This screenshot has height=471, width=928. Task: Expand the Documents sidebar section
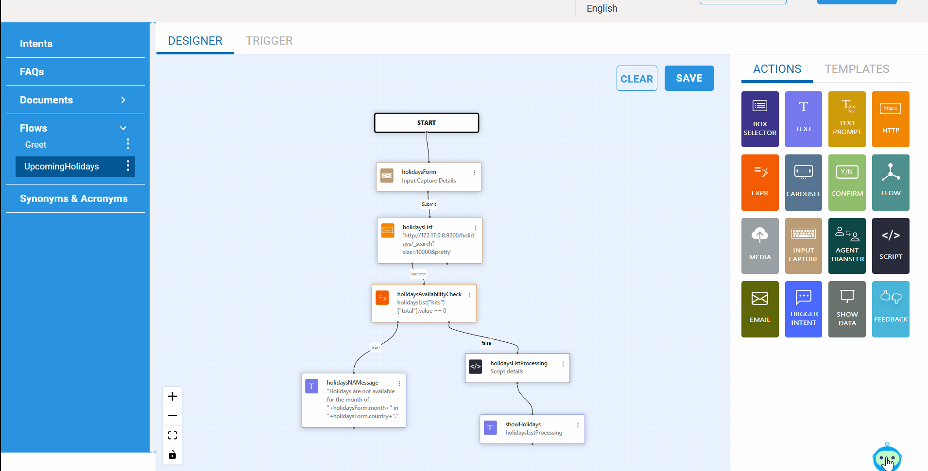click(123, 100)
